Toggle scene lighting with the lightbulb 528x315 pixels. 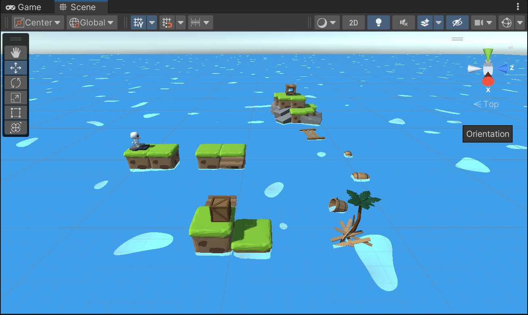379,23
